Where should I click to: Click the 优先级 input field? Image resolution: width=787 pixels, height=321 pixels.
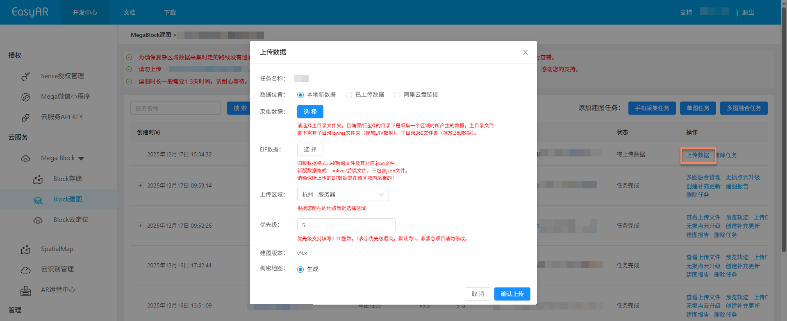pyautogui.click(x=346, y=225)
